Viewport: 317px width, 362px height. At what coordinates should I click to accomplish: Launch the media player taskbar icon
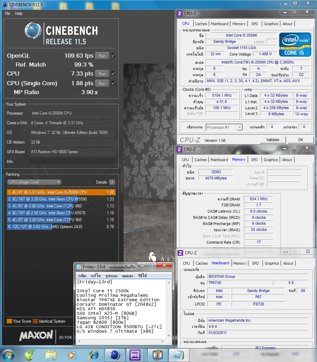(x=71, y=355)
